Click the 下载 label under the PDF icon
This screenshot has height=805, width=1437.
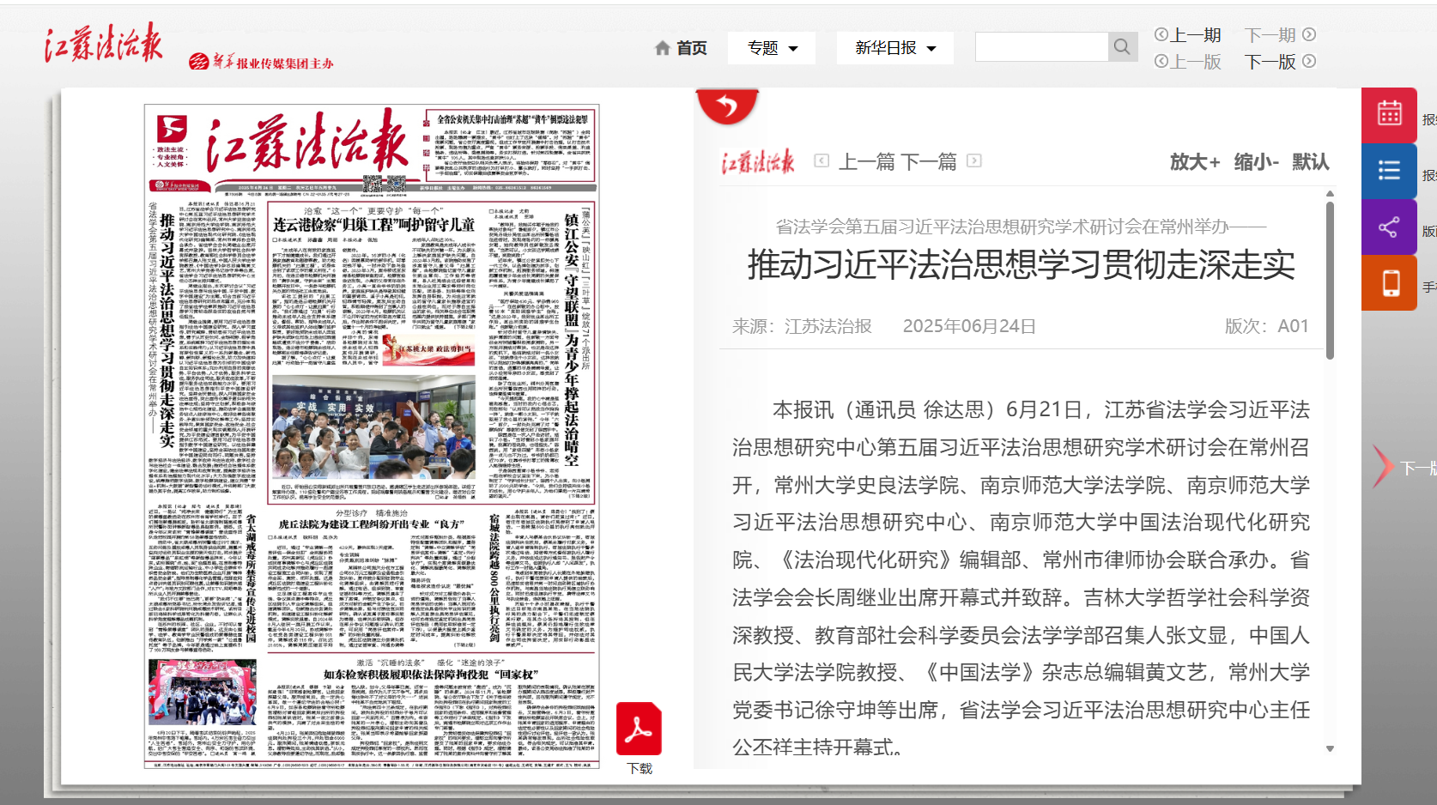coord(640,768)
